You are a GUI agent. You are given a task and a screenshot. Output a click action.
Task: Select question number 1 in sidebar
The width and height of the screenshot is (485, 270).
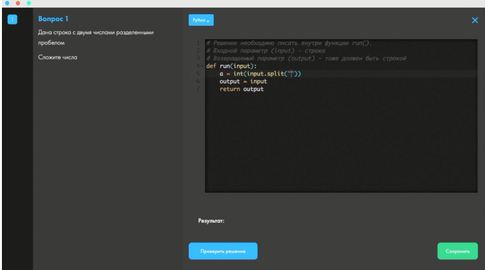pos(12,19)
